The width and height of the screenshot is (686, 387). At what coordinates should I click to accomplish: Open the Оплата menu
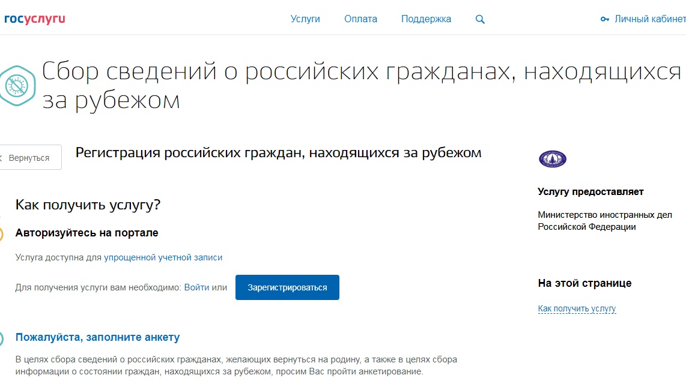360,19
